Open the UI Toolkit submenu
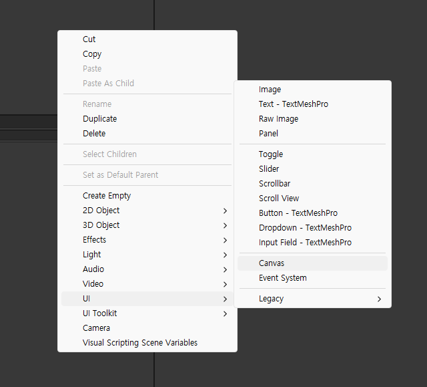 [147, 313]
